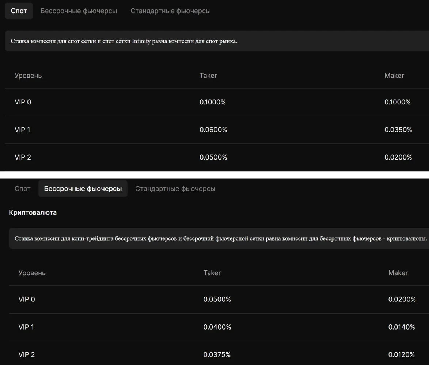The image size is (429, 365).
Task: Pick the 0.0375% Taker fee value
Action: (x=217, y=355)
